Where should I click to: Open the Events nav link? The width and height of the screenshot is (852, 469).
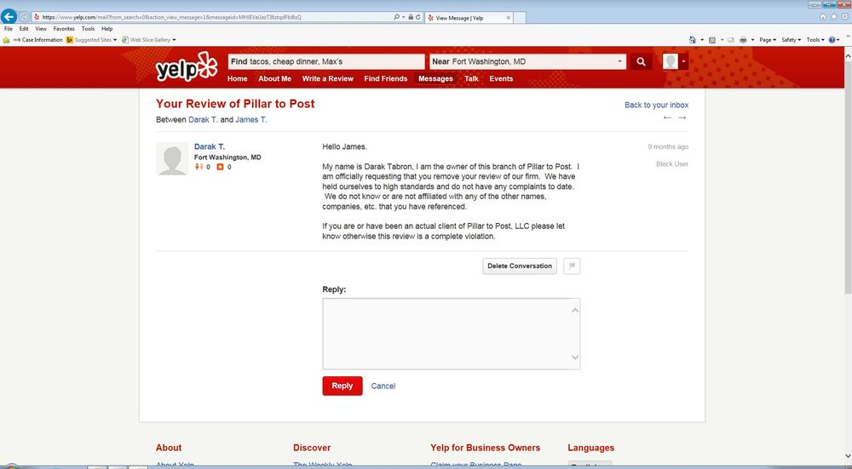coord(501,78)
